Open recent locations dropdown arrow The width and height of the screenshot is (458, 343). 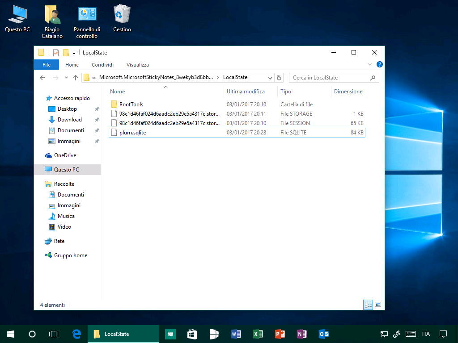[66, 78]
